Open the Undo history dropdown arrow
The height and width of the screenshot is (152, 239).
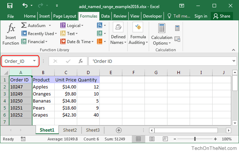point(32,6)
